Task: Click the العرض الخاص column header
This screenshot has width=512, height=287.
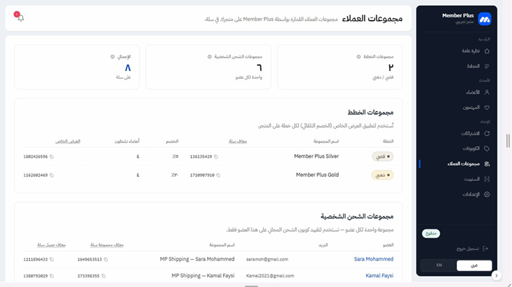Action: coord(68,141)
